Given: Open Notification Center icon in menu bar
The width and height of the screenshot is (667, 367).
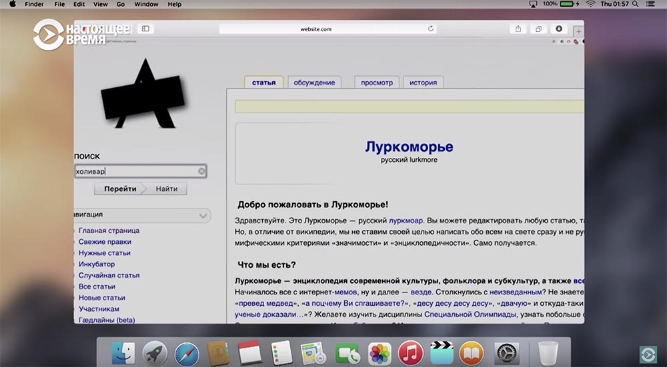Looking at the screenshot, I should (651, 4).
